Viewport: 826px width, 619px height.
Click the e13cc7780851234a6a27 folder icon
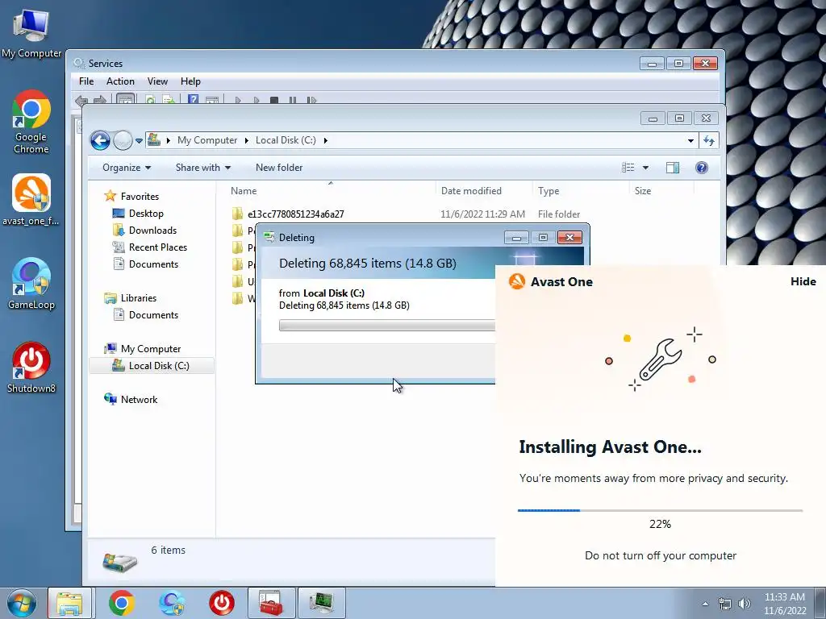[x=238, y=214]
